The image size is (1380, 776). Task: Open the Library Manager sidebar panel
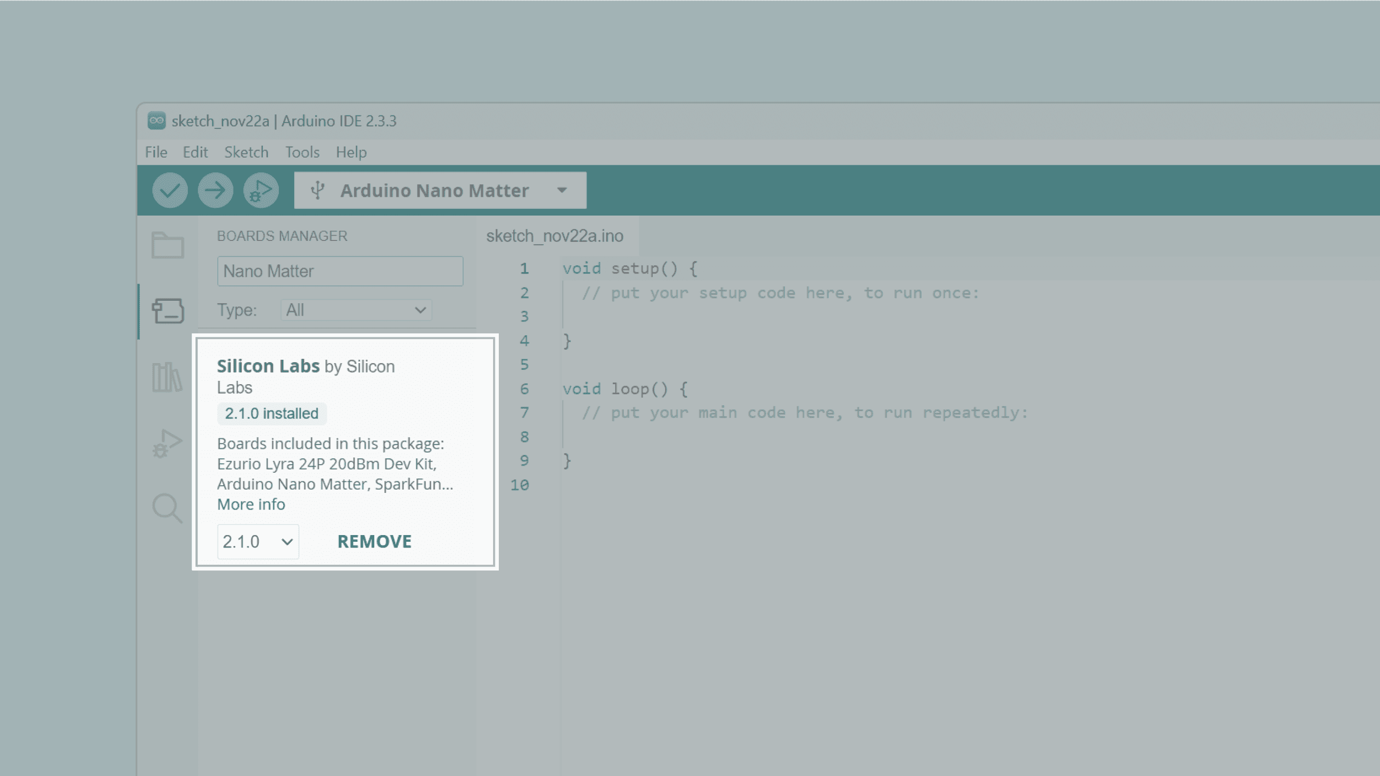(167, 377)
